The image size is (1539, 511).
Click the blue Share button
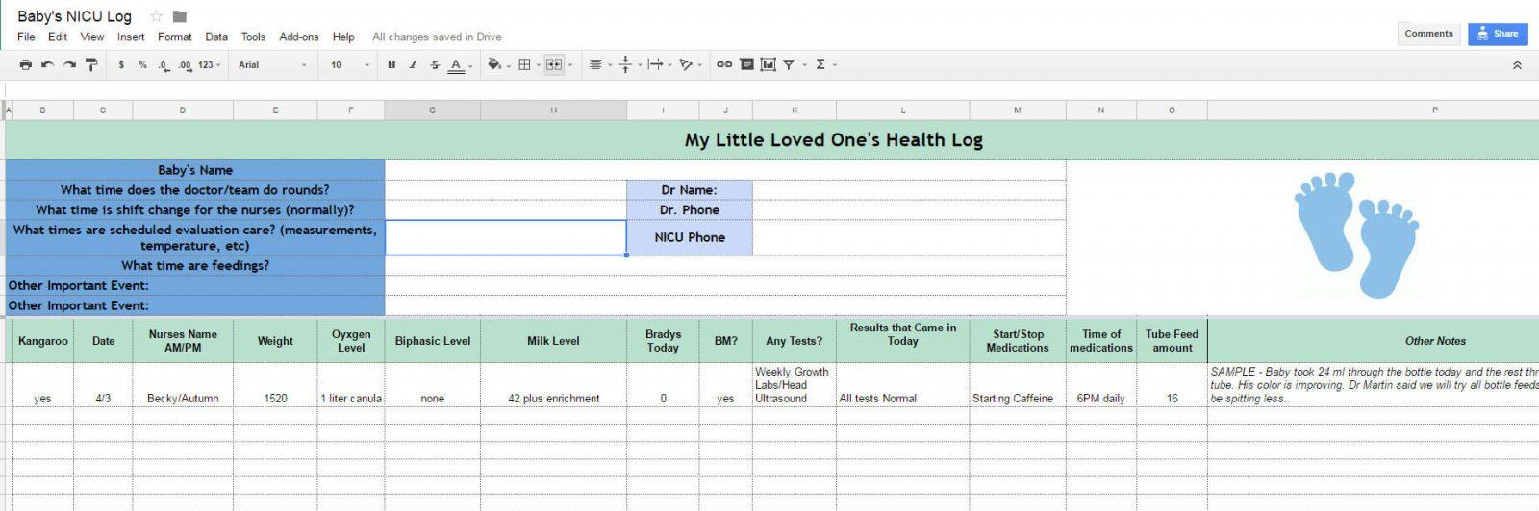[x=1497, y=34]
